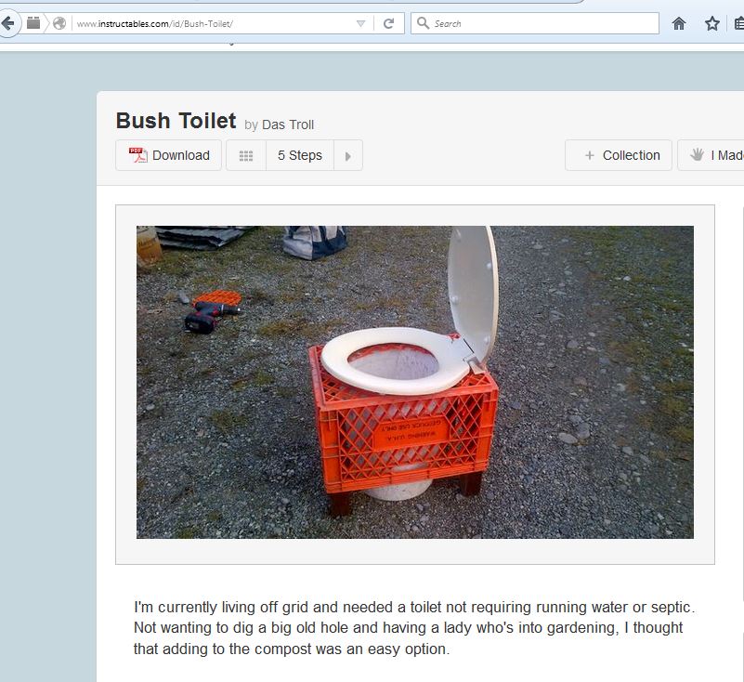Expand the URL history dropdown arrow
Viewport: 744px width, 682px height.
click(x=360, y=23)
